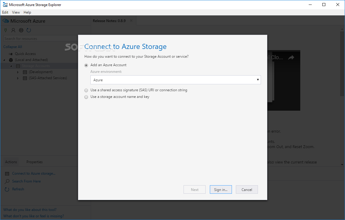Click the SAS-Attached Services icon

tap(25, 78)
